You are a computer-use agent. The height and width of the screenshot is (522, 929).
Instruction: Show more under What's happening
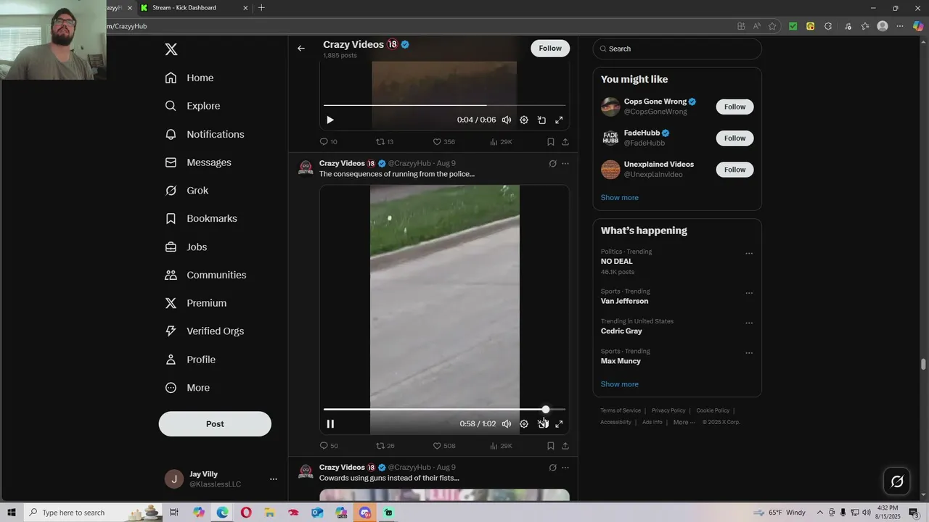(x=619, y=384)
